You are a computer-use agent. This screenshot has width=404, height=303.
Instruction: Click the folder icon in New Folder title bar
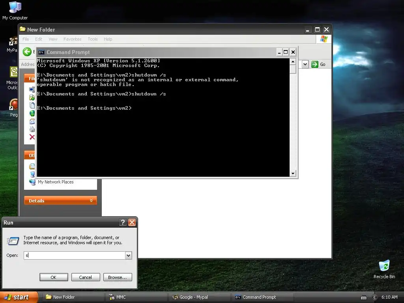coord(22,29)
